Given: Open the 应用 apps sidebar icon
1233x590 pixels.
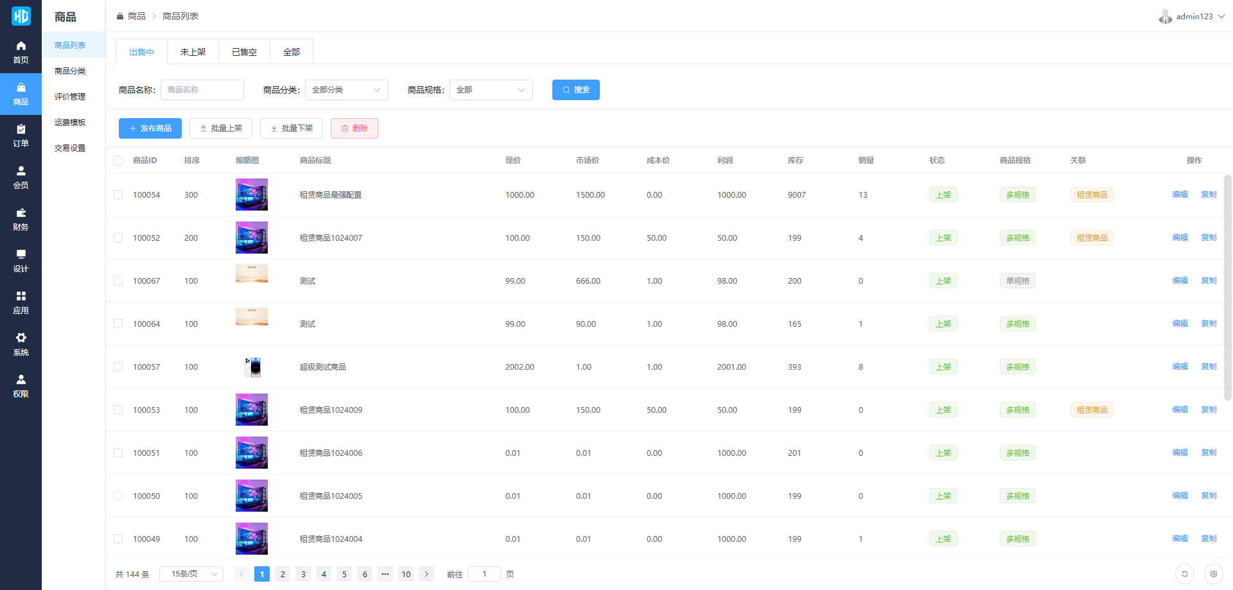Looking at the screenshot, I should tap(21, 302).
